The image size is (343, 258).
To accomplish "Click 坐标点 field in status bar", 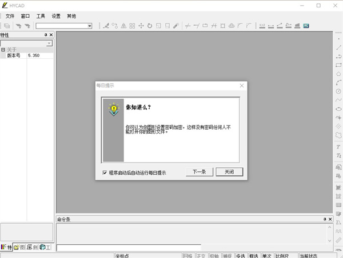I will pos(148,256).
